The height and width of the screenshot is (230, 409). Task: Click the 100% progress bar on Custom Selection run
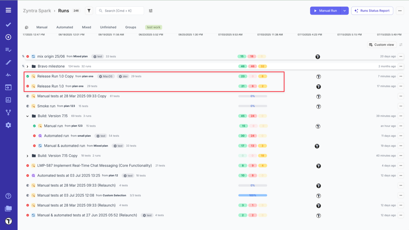[x=252, y=195]
